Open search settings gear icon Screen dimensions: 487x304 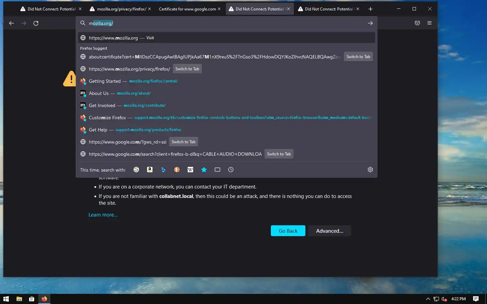click(x=370, y=170)
